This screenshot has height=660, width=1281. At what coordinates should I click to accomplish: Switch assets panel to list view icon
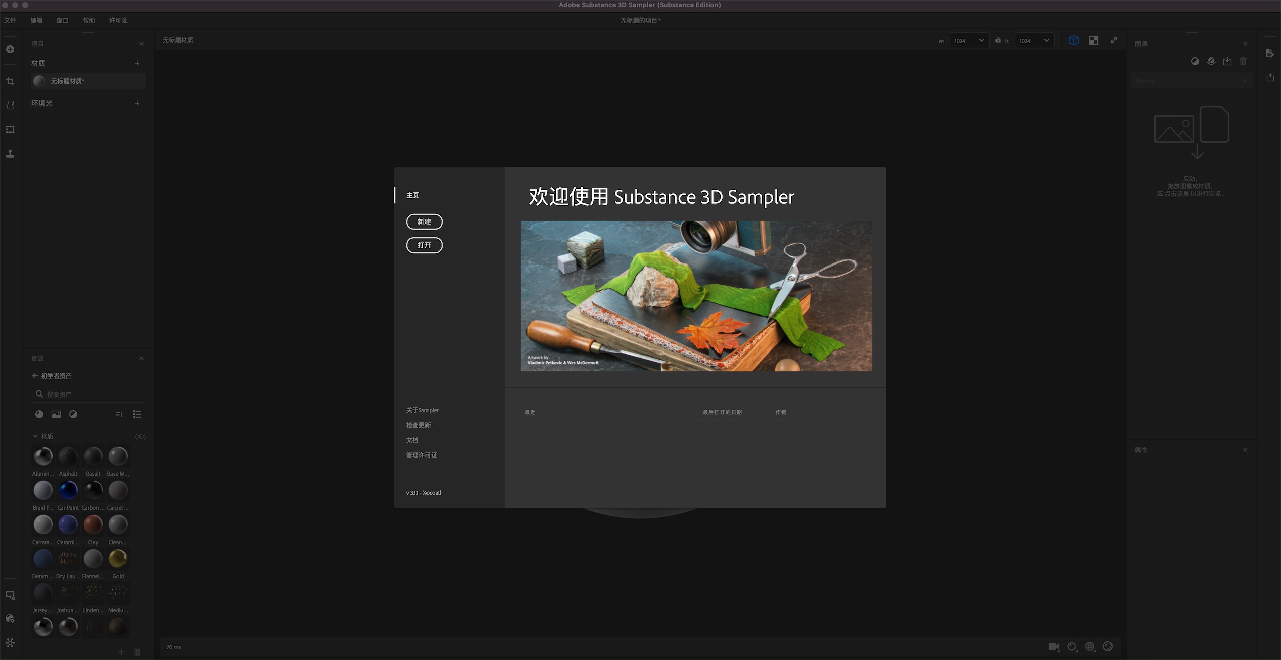137,414
